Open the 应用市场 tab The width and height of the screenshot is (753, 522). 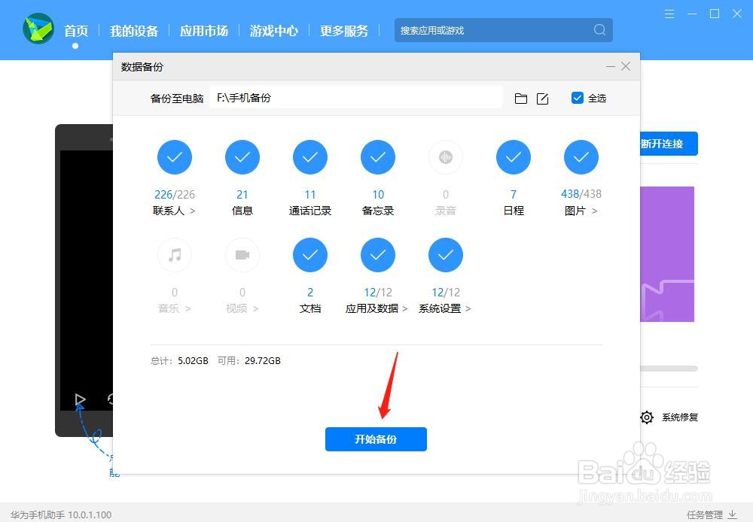tap(203, 31)
